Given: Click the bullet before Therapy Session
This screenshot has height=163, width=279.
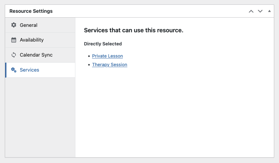Looking at the screenshot, I should pyautogui.click(x=89, y=65).
